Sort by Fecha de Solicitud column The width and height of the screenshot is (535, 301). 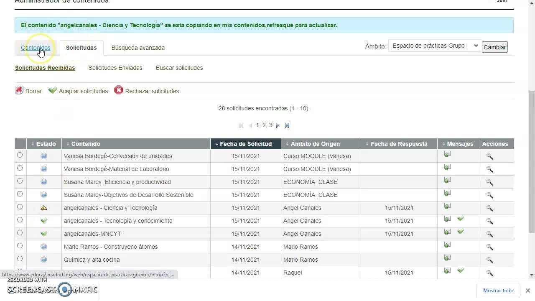246,144
